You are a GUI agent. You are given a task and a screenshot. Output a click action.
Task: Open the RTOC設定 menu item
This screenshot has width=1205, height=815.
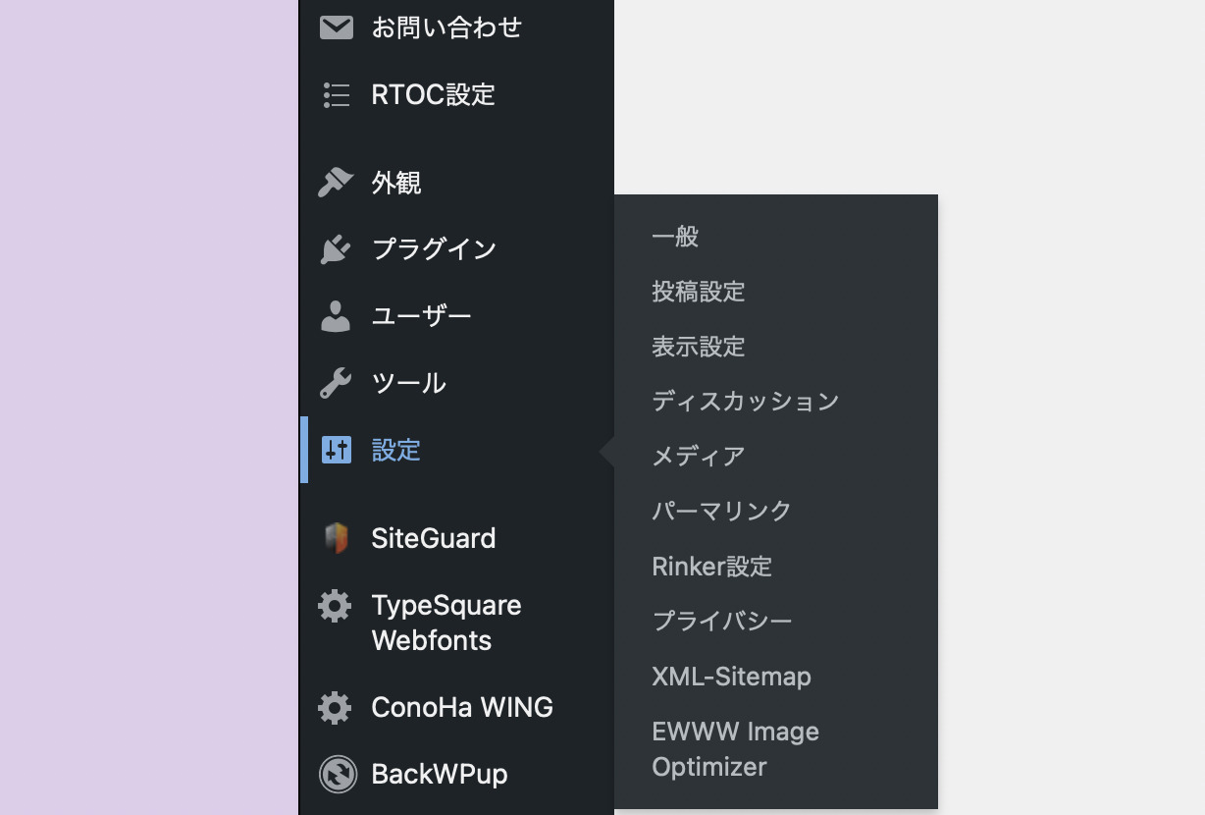point(434,94)
